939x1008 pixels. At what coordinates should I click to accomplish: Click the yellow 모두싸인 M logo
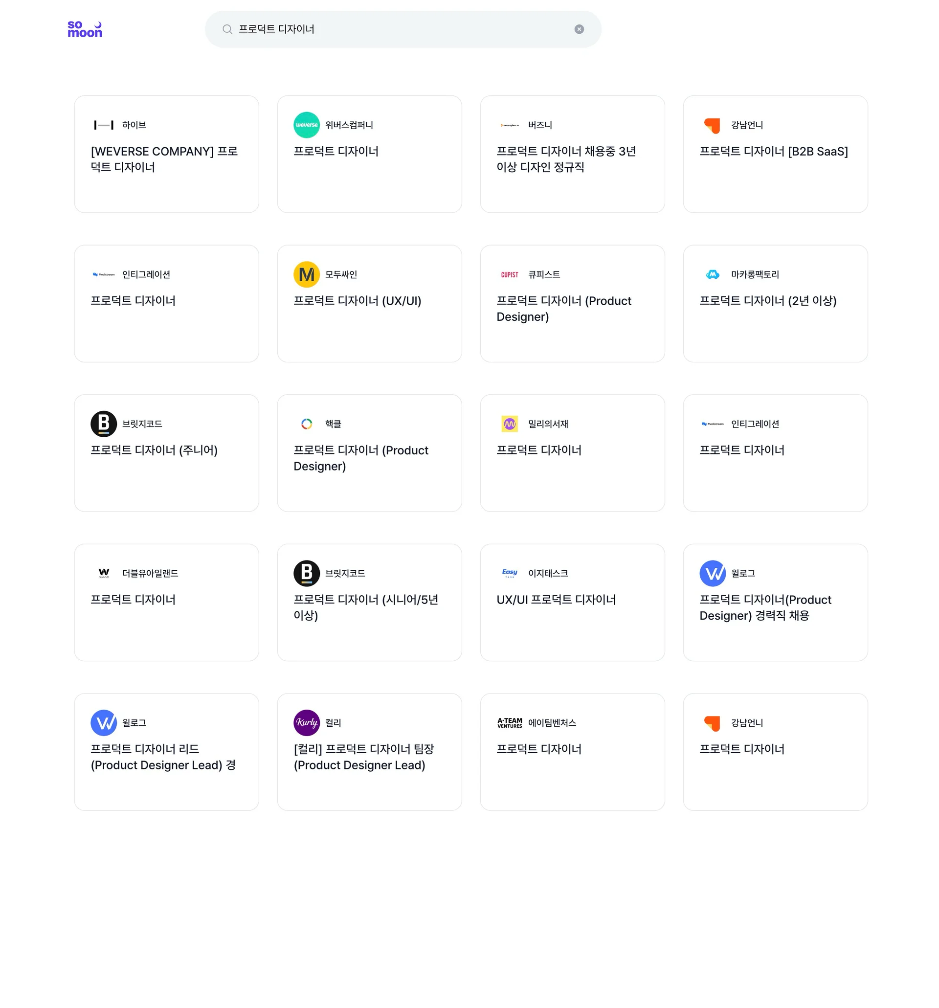point(306,274)
